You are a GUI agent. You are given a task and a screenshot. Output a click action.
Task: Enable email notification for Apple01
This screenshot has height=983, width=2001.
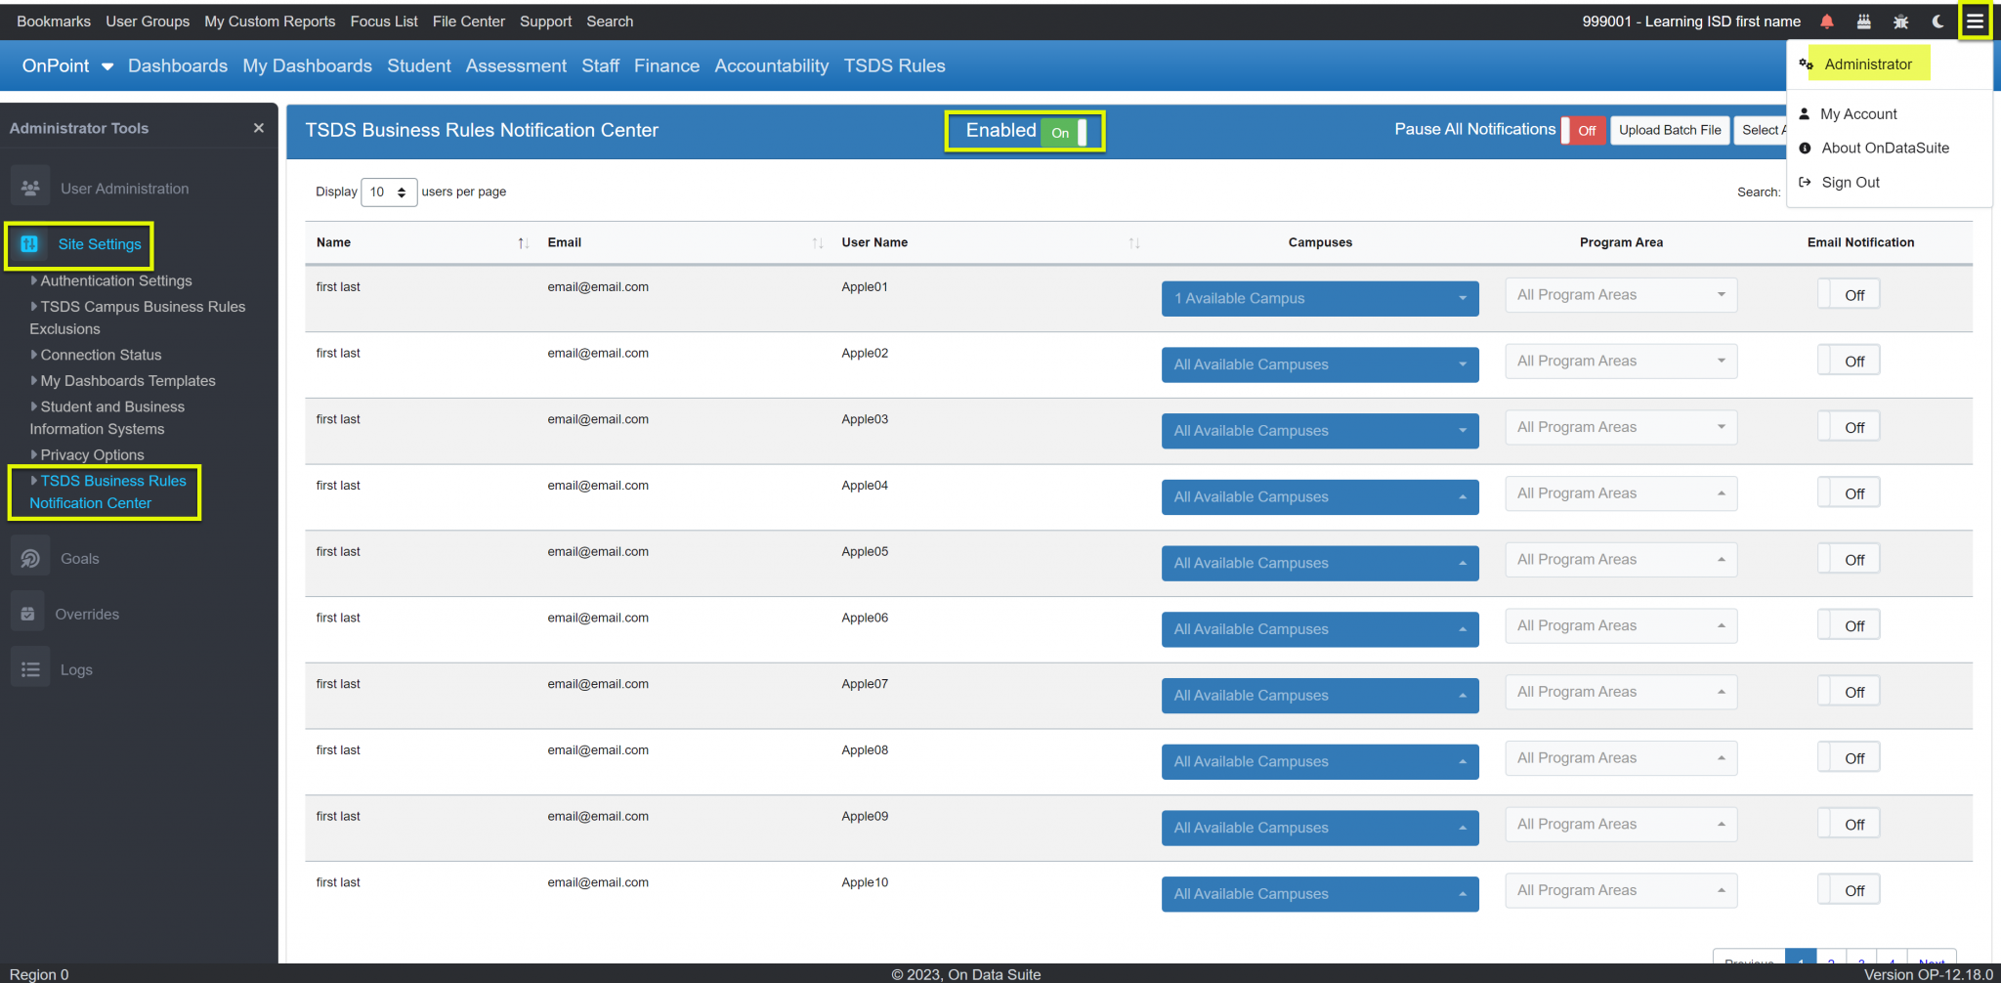click(1848, 293)
